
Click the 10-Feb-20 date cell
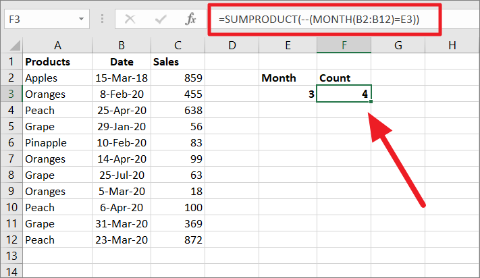tap(122, 142)
